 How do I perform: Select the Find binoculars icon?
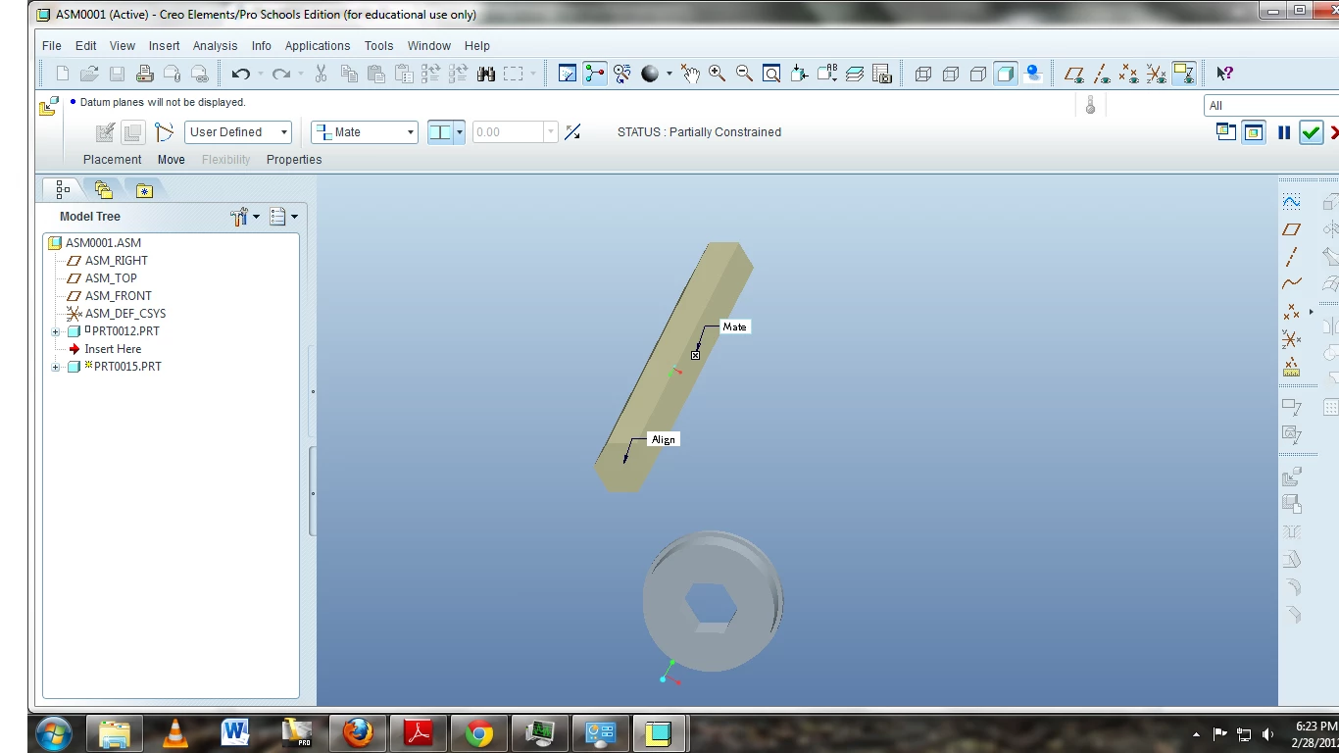[x=486, y=74]
